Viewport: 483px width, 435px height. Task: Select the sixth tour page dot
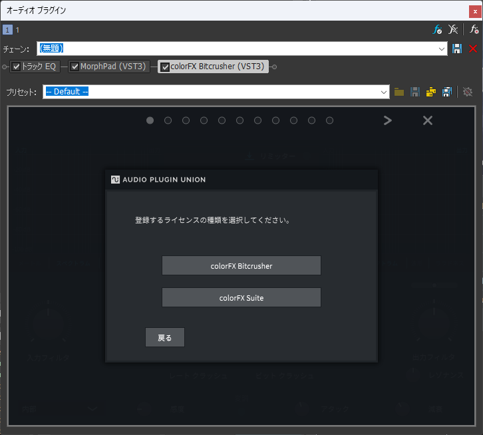click(x=240, y=120)
